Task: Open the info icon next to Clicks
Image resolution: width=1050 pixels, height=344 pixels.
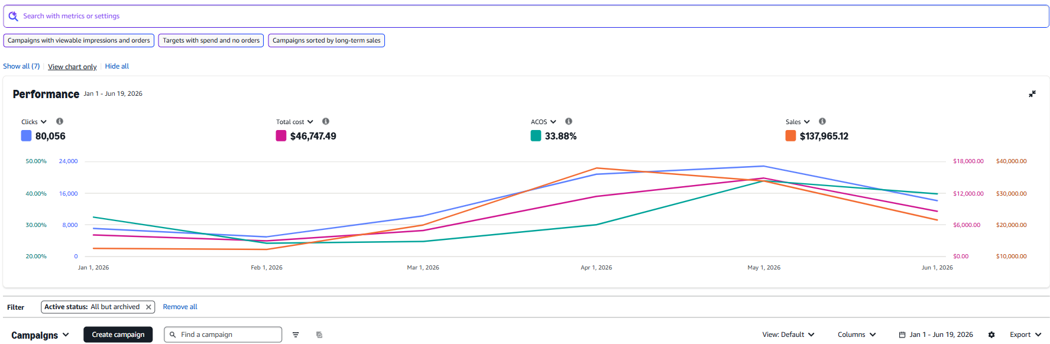Action: 60,121
